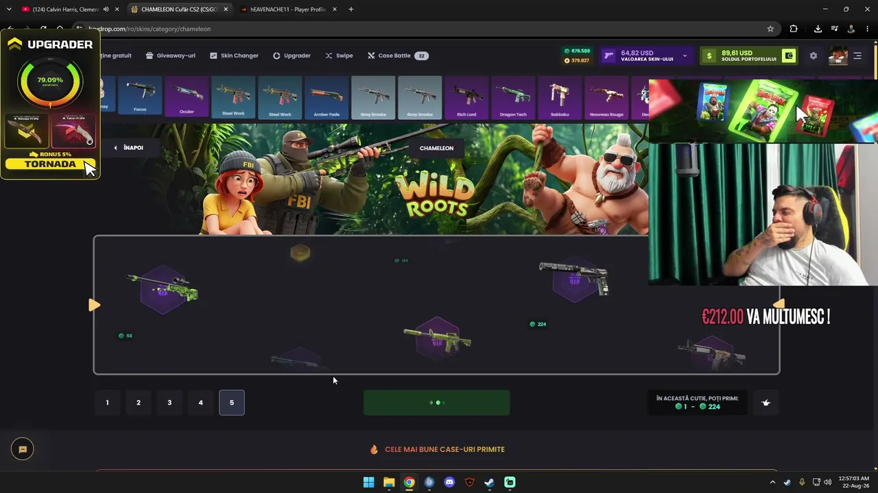Open the Swipe section
This screenshot has height=493, width=878.
pyautogui.click(x=339, y=55)
